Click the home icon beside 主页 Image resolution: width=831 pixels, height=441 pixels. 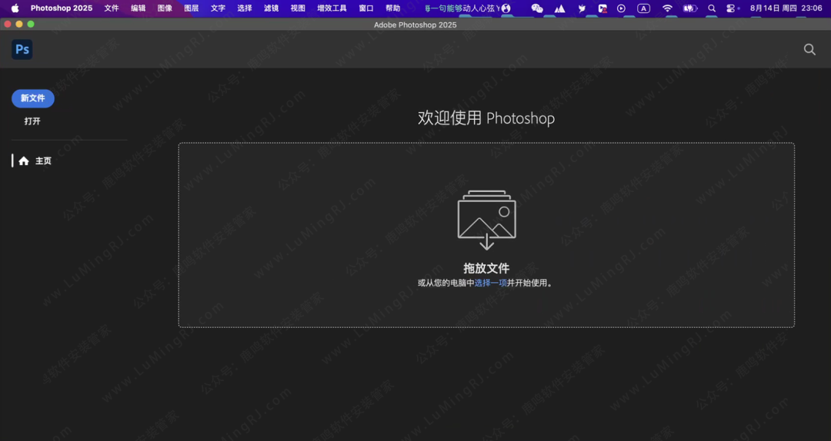(24, 161)
